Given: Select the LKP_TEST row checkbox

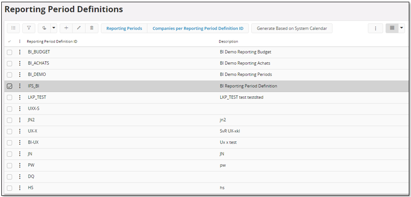Looking at the screenshot, I should pos(10,97).
